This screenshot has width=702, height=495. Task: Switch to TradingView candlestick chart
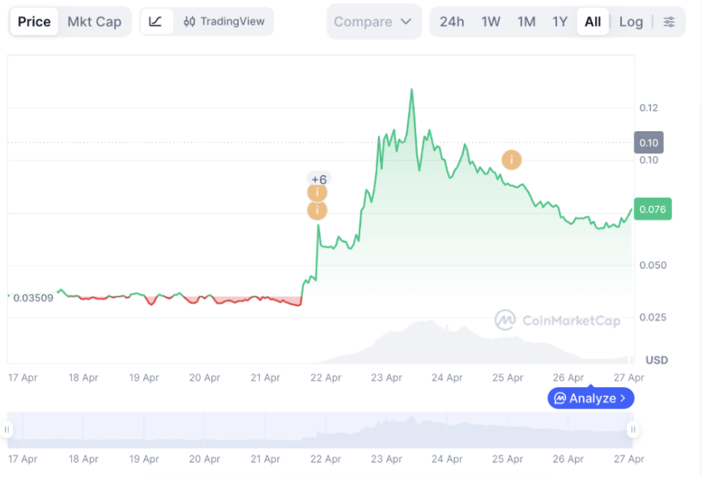point(224,22)
